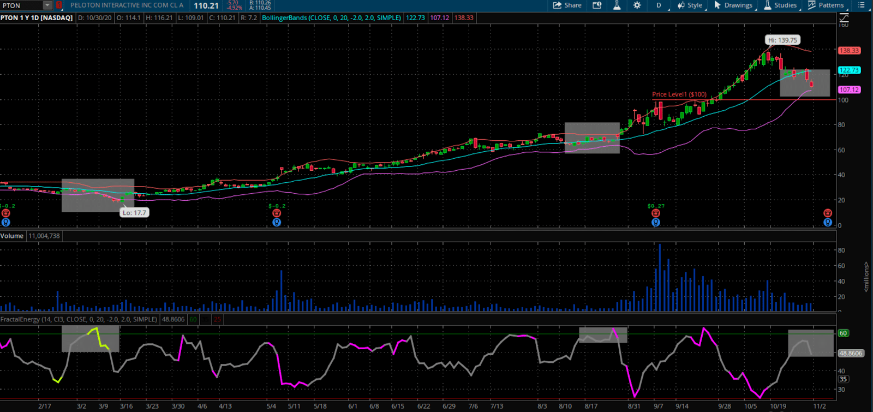Click the 11/2 date on time axis

click(820, 406)
